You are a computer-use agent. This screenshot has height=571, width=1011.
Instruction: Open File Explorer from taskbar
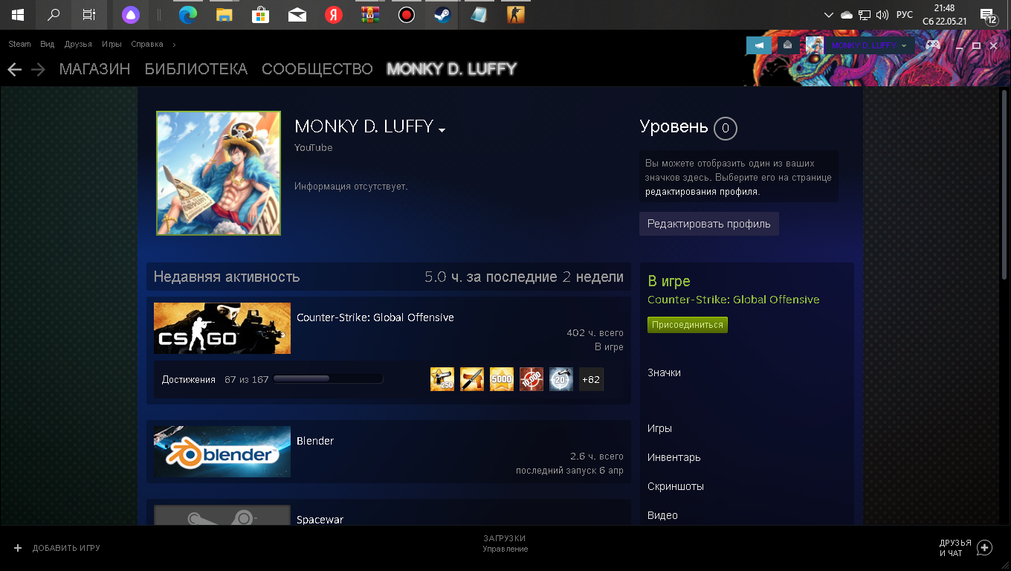[x=224, y=15]
